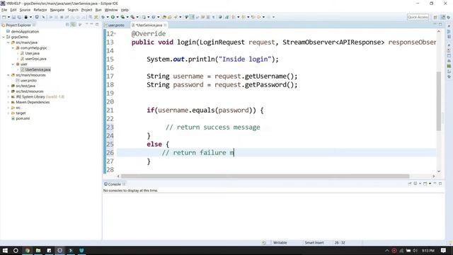The image size is (453, 255).
Task: Open the dropdown arrow beside the Debug icon
Action: point(108,17)
